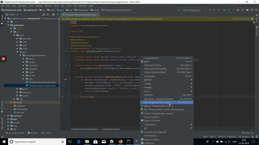Viewport: 259px width, 145px height.
Task: Choose Paste from context menu
Action: (167, 62)
